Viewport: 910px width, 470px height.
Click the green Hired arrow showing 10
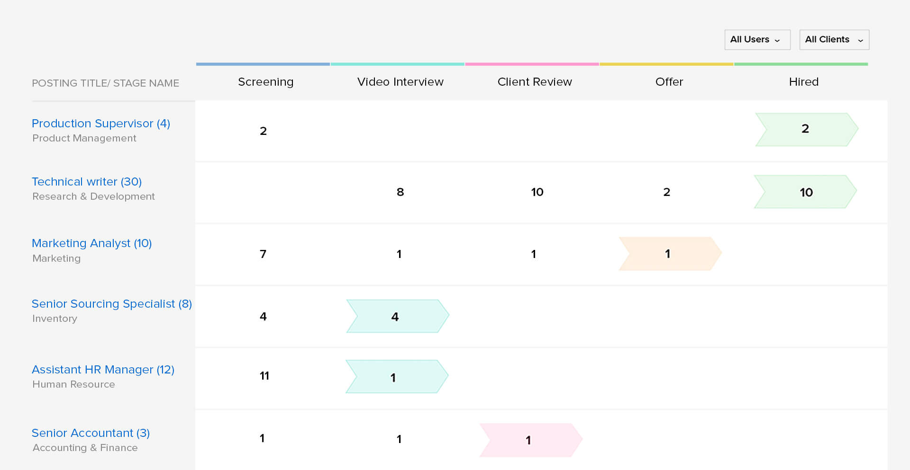(806, 192)
